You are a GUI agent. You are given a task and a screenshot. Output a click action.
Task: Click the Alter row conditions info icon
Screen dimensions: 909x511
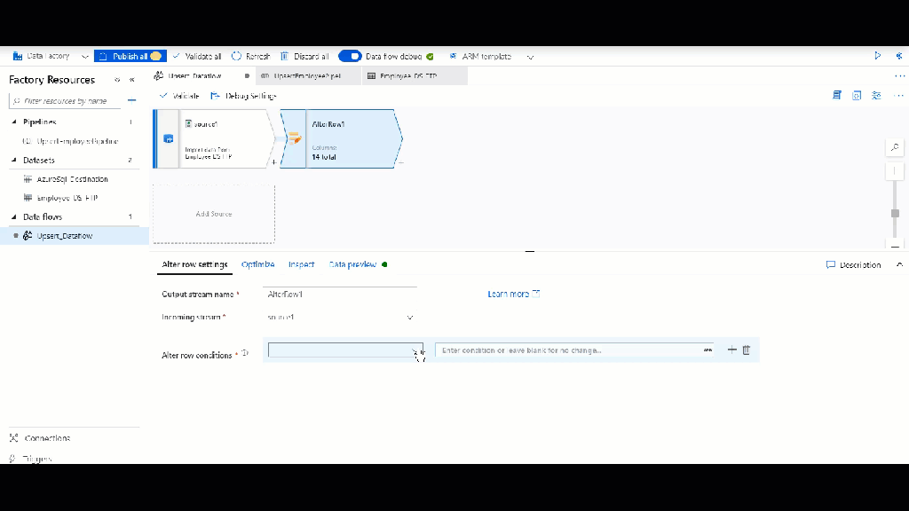point(245,353)
